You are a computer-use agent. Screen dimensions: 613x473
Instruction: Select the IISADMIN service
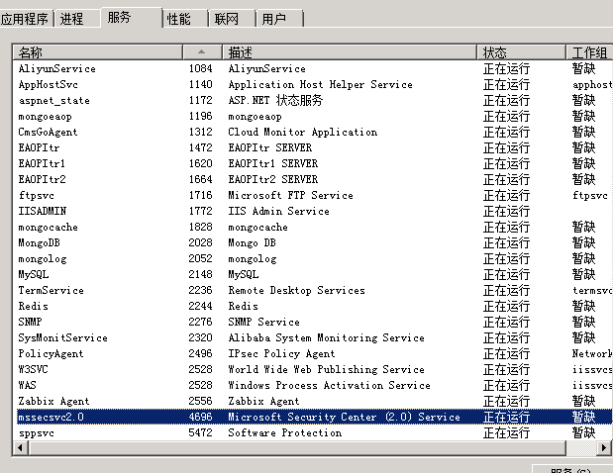point(42,212)
